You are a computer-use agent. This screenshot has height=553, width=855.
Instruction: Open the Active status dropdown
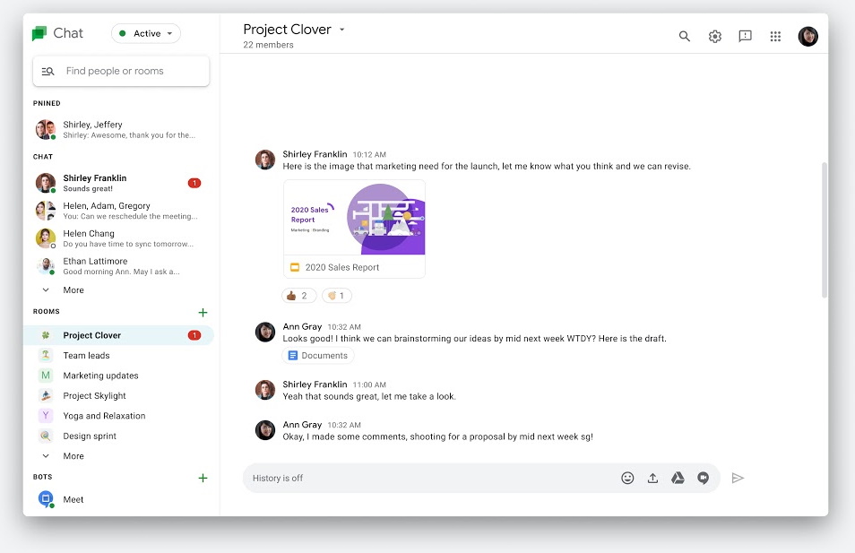point(145,32)
